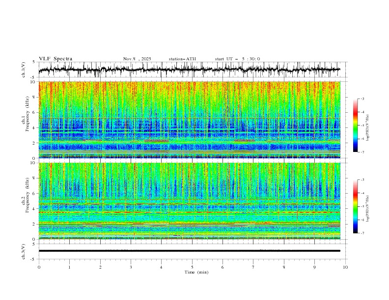Click the 'VLF Spectra' title text
Screen dimensions: 389x300
tap(56, 59)
